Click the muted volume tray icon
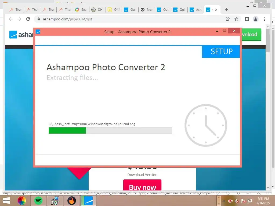The width and height of the screenshot is (275, 206). click(237, 201)
